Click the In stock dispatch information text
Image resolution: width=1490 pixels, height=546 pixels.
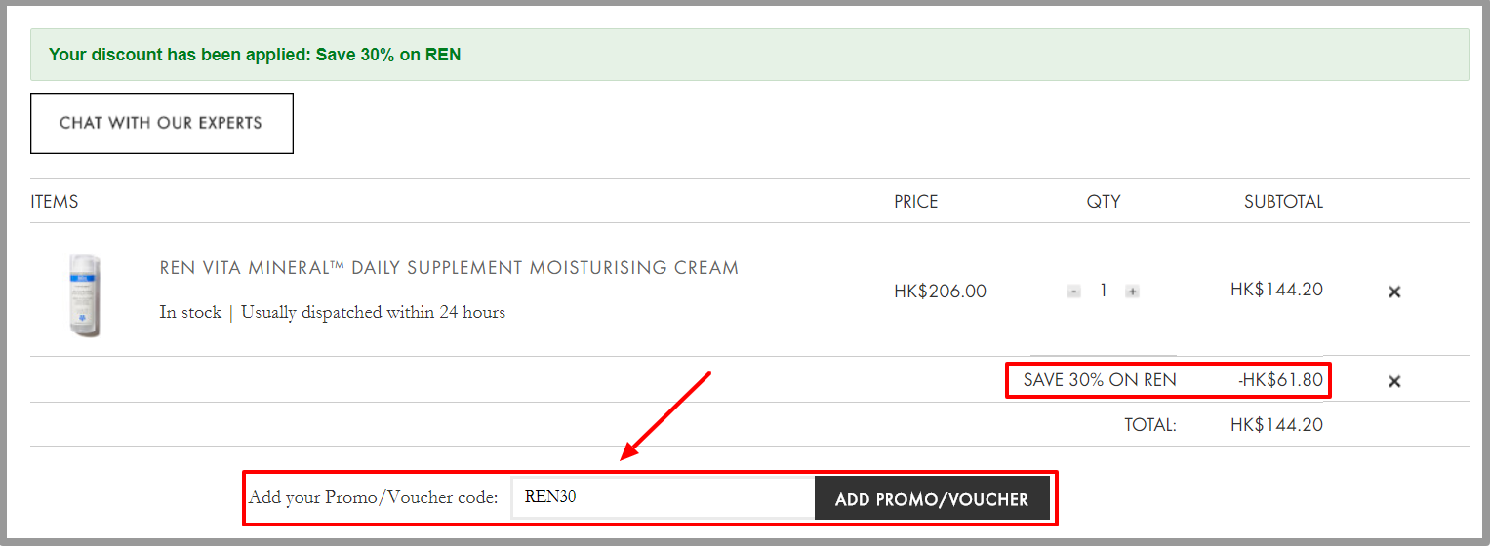pyautogui.click(x=333, y=313)
